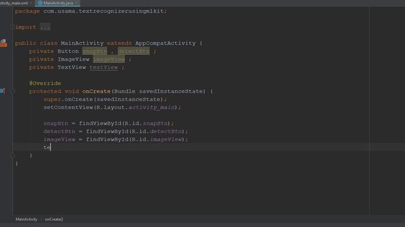405x227 pixels.
Task: Click the Button type in field declaration
Action: click(x=68, y=51)
